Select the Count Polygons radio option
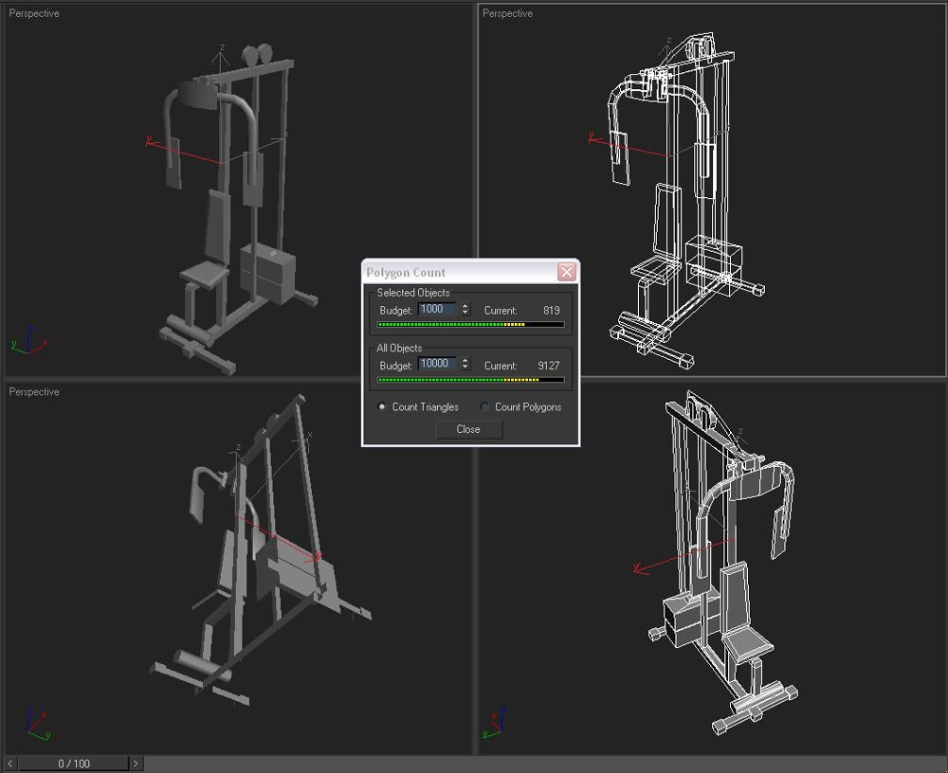948x773 pixels. 520,406
